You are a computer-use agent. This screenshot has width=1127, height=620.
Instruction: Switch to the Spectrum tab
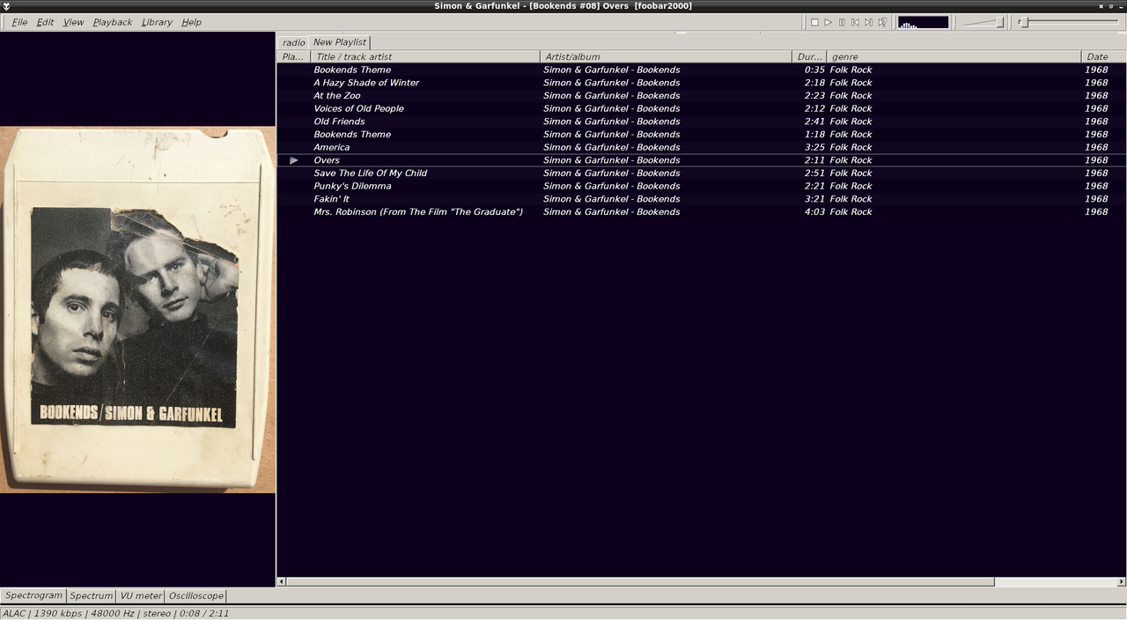[x=92, y=596]
